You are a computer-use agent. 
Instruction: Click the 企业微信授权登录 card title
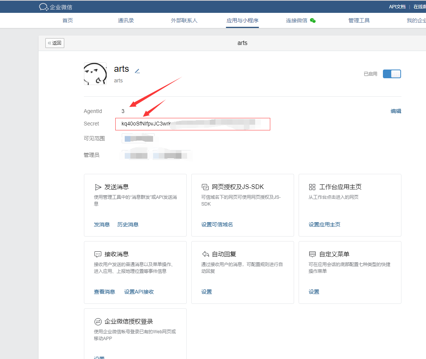[129, 322]
